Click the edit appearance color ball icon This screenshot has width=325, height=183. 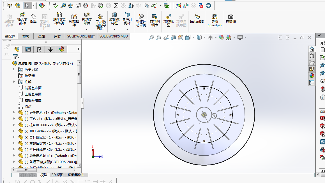222,37
